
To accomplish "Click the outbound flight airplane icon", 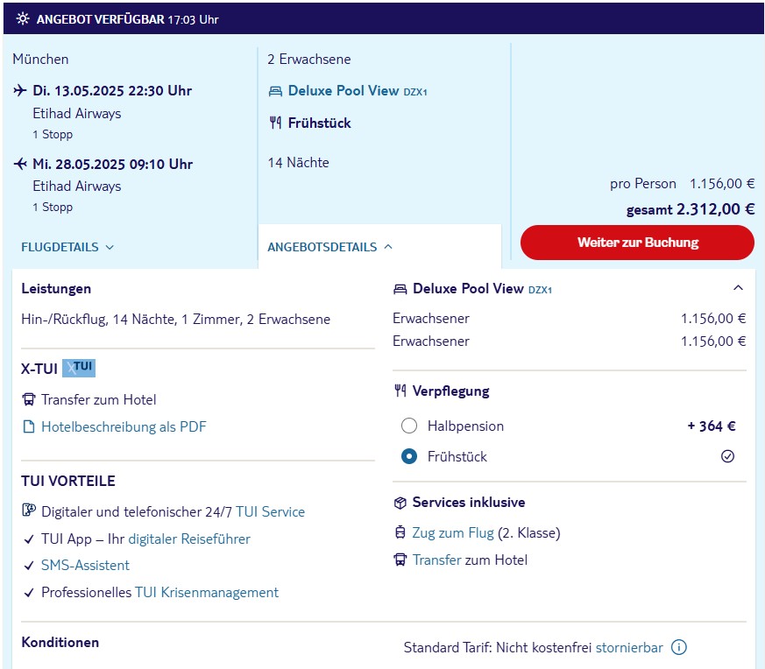I will [20, 90].
